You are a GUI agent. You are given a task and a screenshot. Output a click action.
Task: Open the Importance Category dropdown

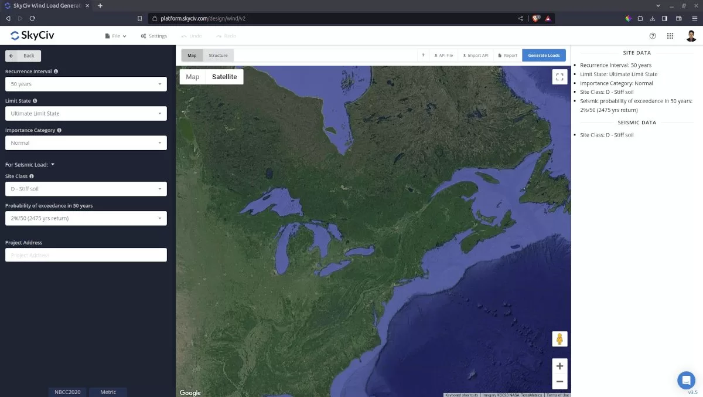click(x=86, y=142)
